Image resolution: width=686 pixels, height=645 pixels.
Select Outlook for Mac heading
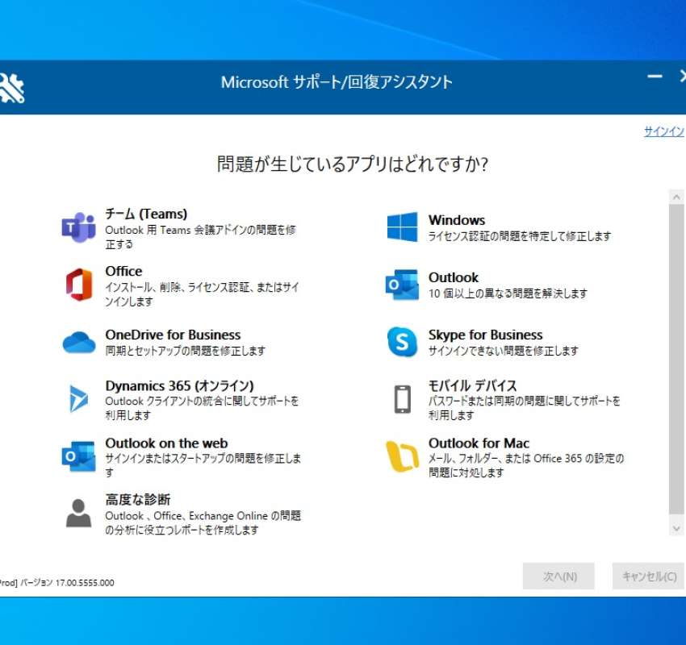point(479,443)
